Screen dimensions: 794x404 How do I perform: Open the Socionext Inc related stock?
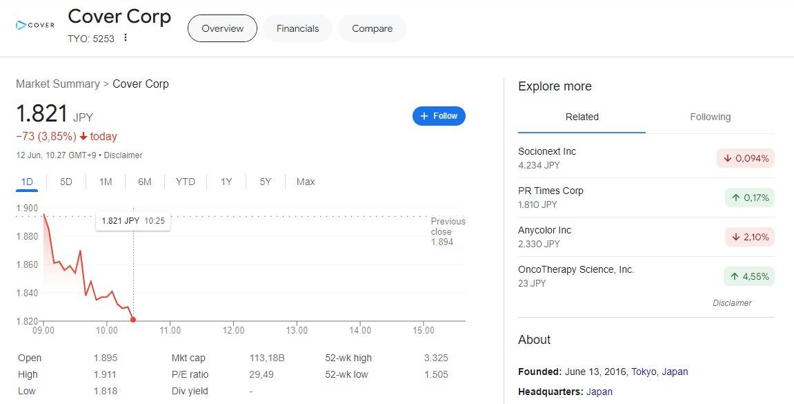(547, 151)
